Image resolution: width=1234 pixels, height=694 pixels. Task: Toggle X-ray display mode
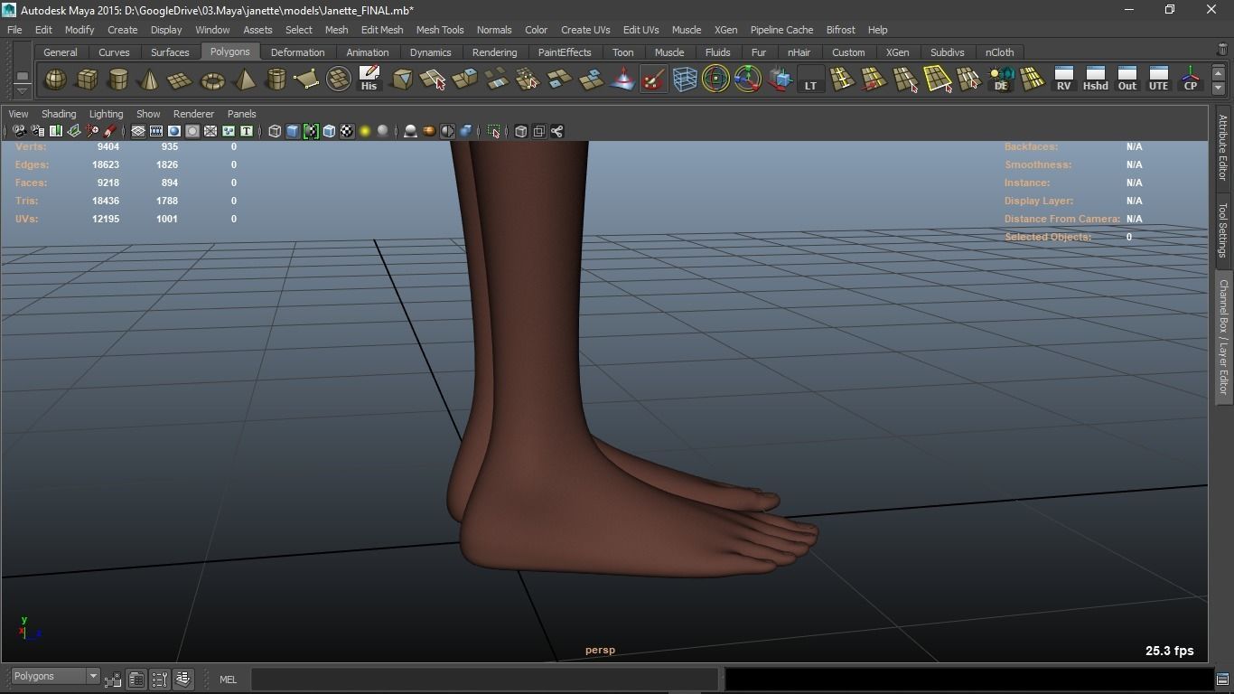[521, 131]
